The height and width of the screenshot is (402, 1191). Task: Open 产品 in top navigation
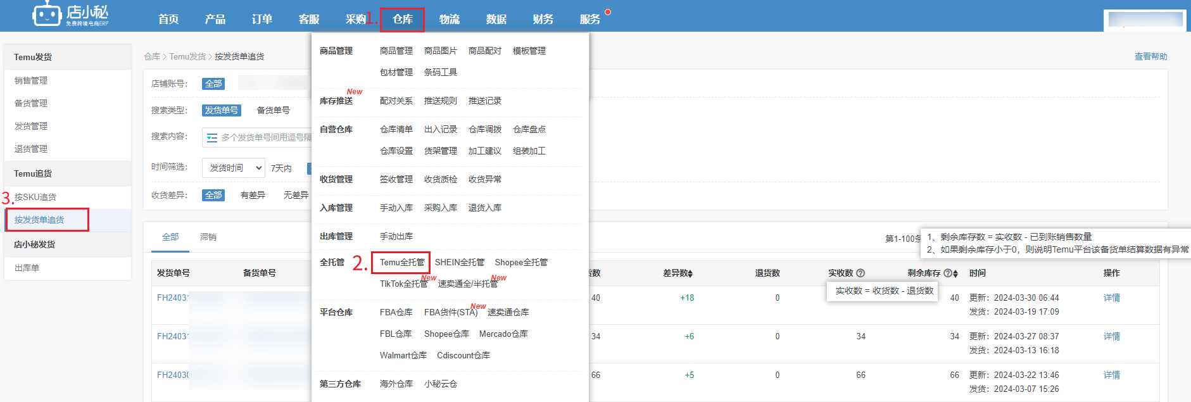(215, 19)
